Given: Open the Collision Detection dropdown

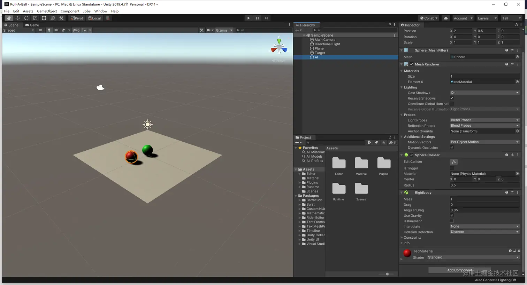Looking at the screenshot, I should point(484,232).
